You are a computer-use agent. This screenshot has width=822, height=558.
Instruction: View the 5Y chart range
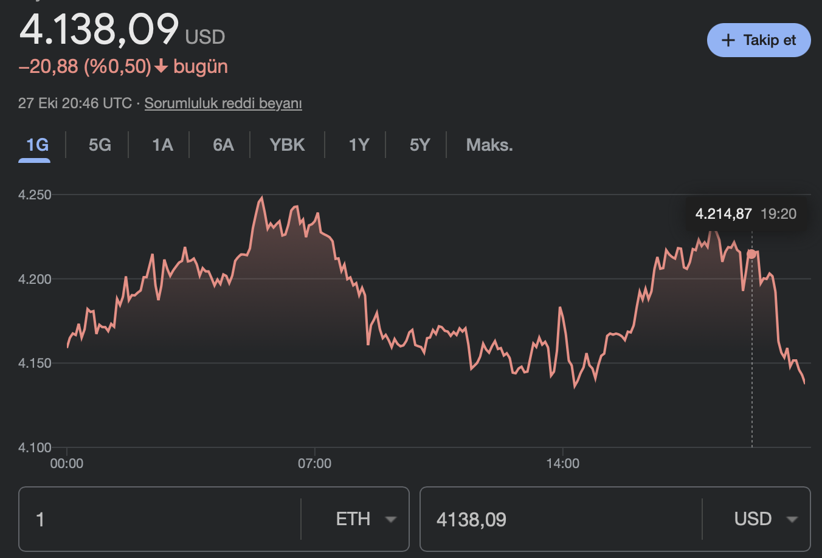pos(420,145)
